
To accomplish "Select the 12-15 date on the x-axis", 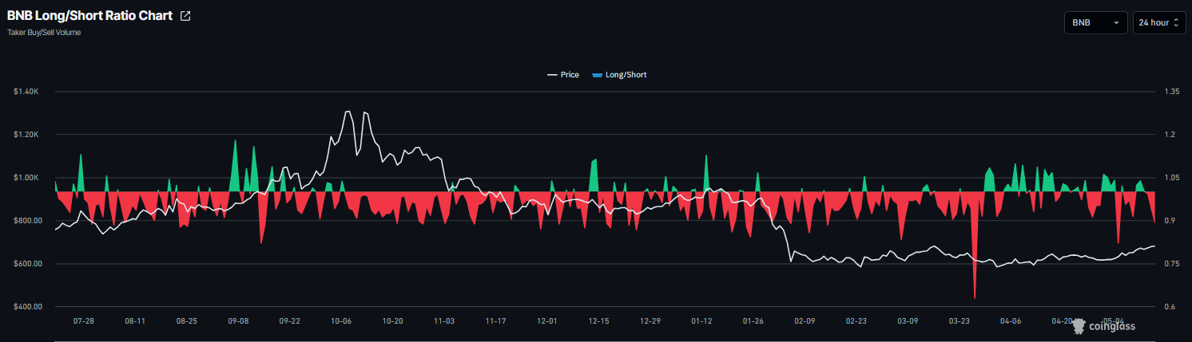I will [x=598, y=321].
